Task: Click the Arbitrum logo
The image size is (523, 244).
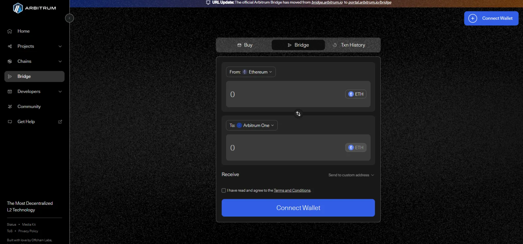Action: pos(34,8)
